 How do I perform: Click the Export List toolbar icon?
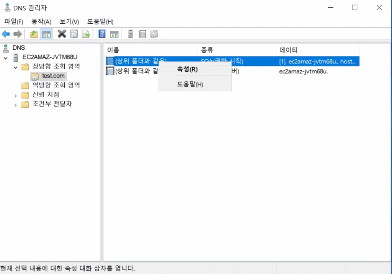pyautogui.click(x=86, y=34)
